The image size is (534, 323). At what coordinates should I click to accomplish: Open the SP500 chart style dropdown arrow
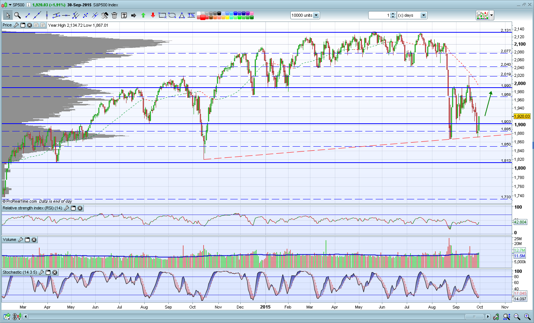tap(10, 5)
